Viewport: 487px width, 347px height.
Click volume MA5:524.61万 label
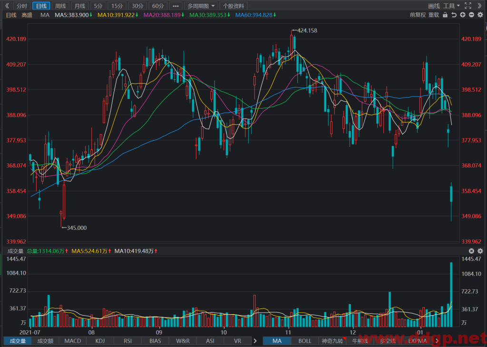click(x=91, y=251)
